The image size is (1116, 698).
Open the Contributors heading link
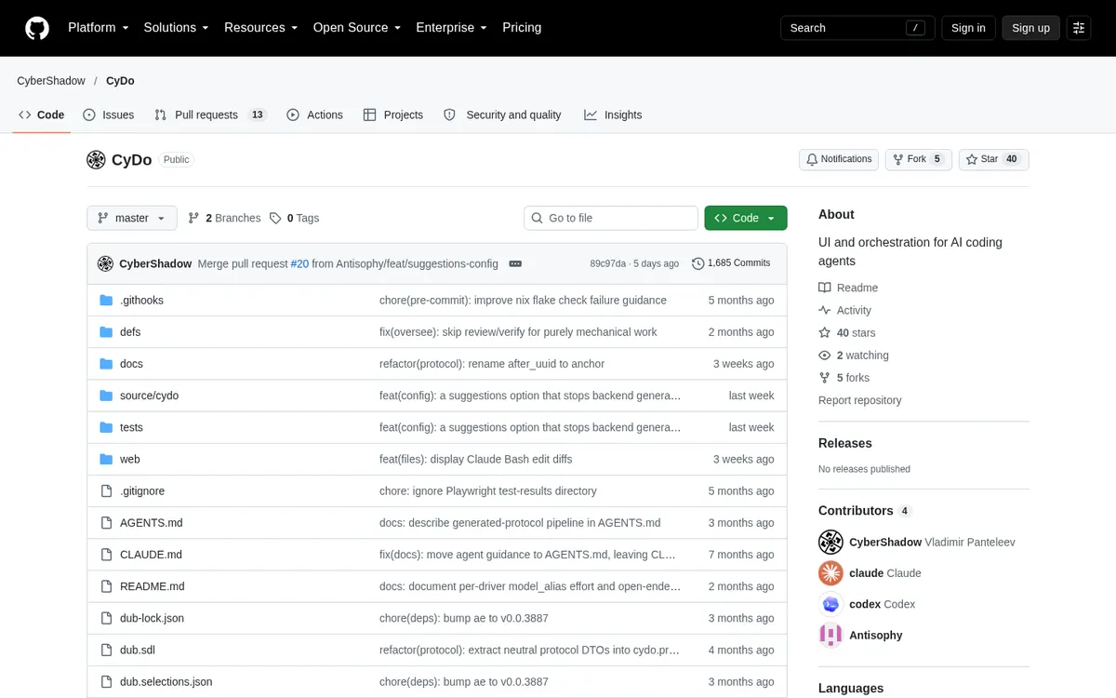pos(865,510)
